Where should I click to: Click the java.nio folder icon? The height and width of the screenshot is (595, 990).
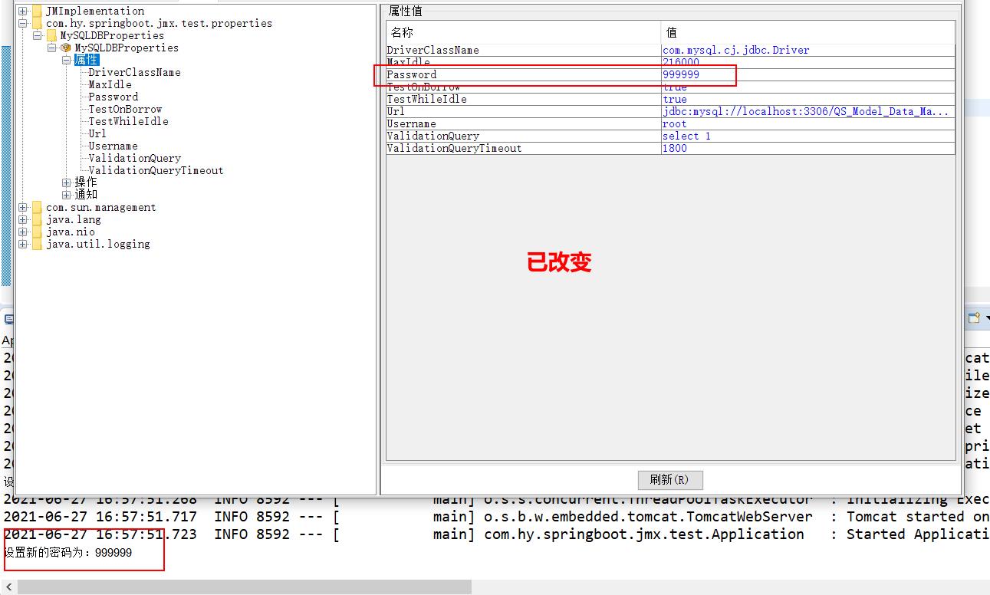(x=37, y=232)
